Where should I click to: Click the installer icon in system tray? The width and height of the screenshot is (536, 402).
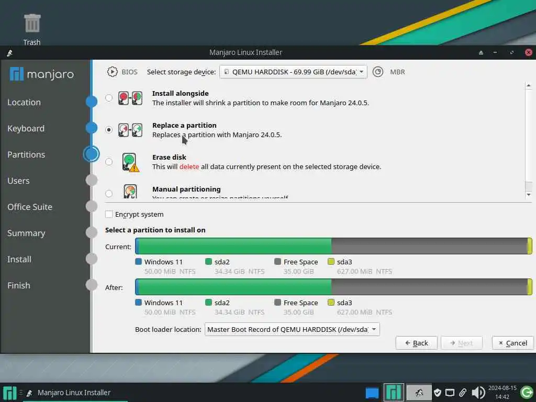pyautogui.click(x=419, y=393)
